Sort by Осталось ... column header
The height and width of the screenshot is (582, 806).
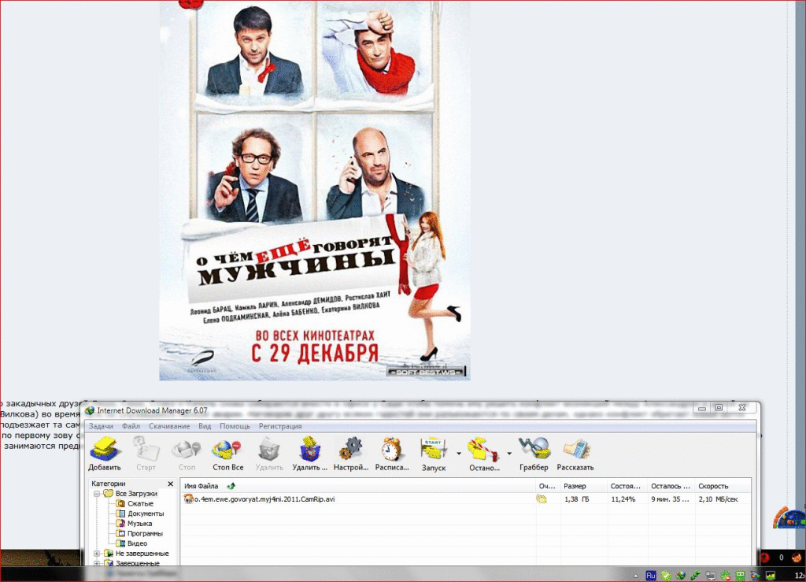click(671, 486)
